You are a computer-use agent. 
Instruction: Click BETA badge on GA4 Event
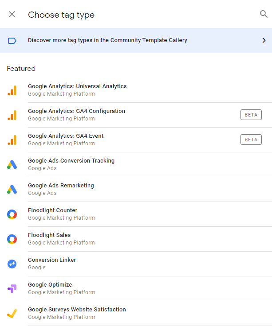pos(251,140)
